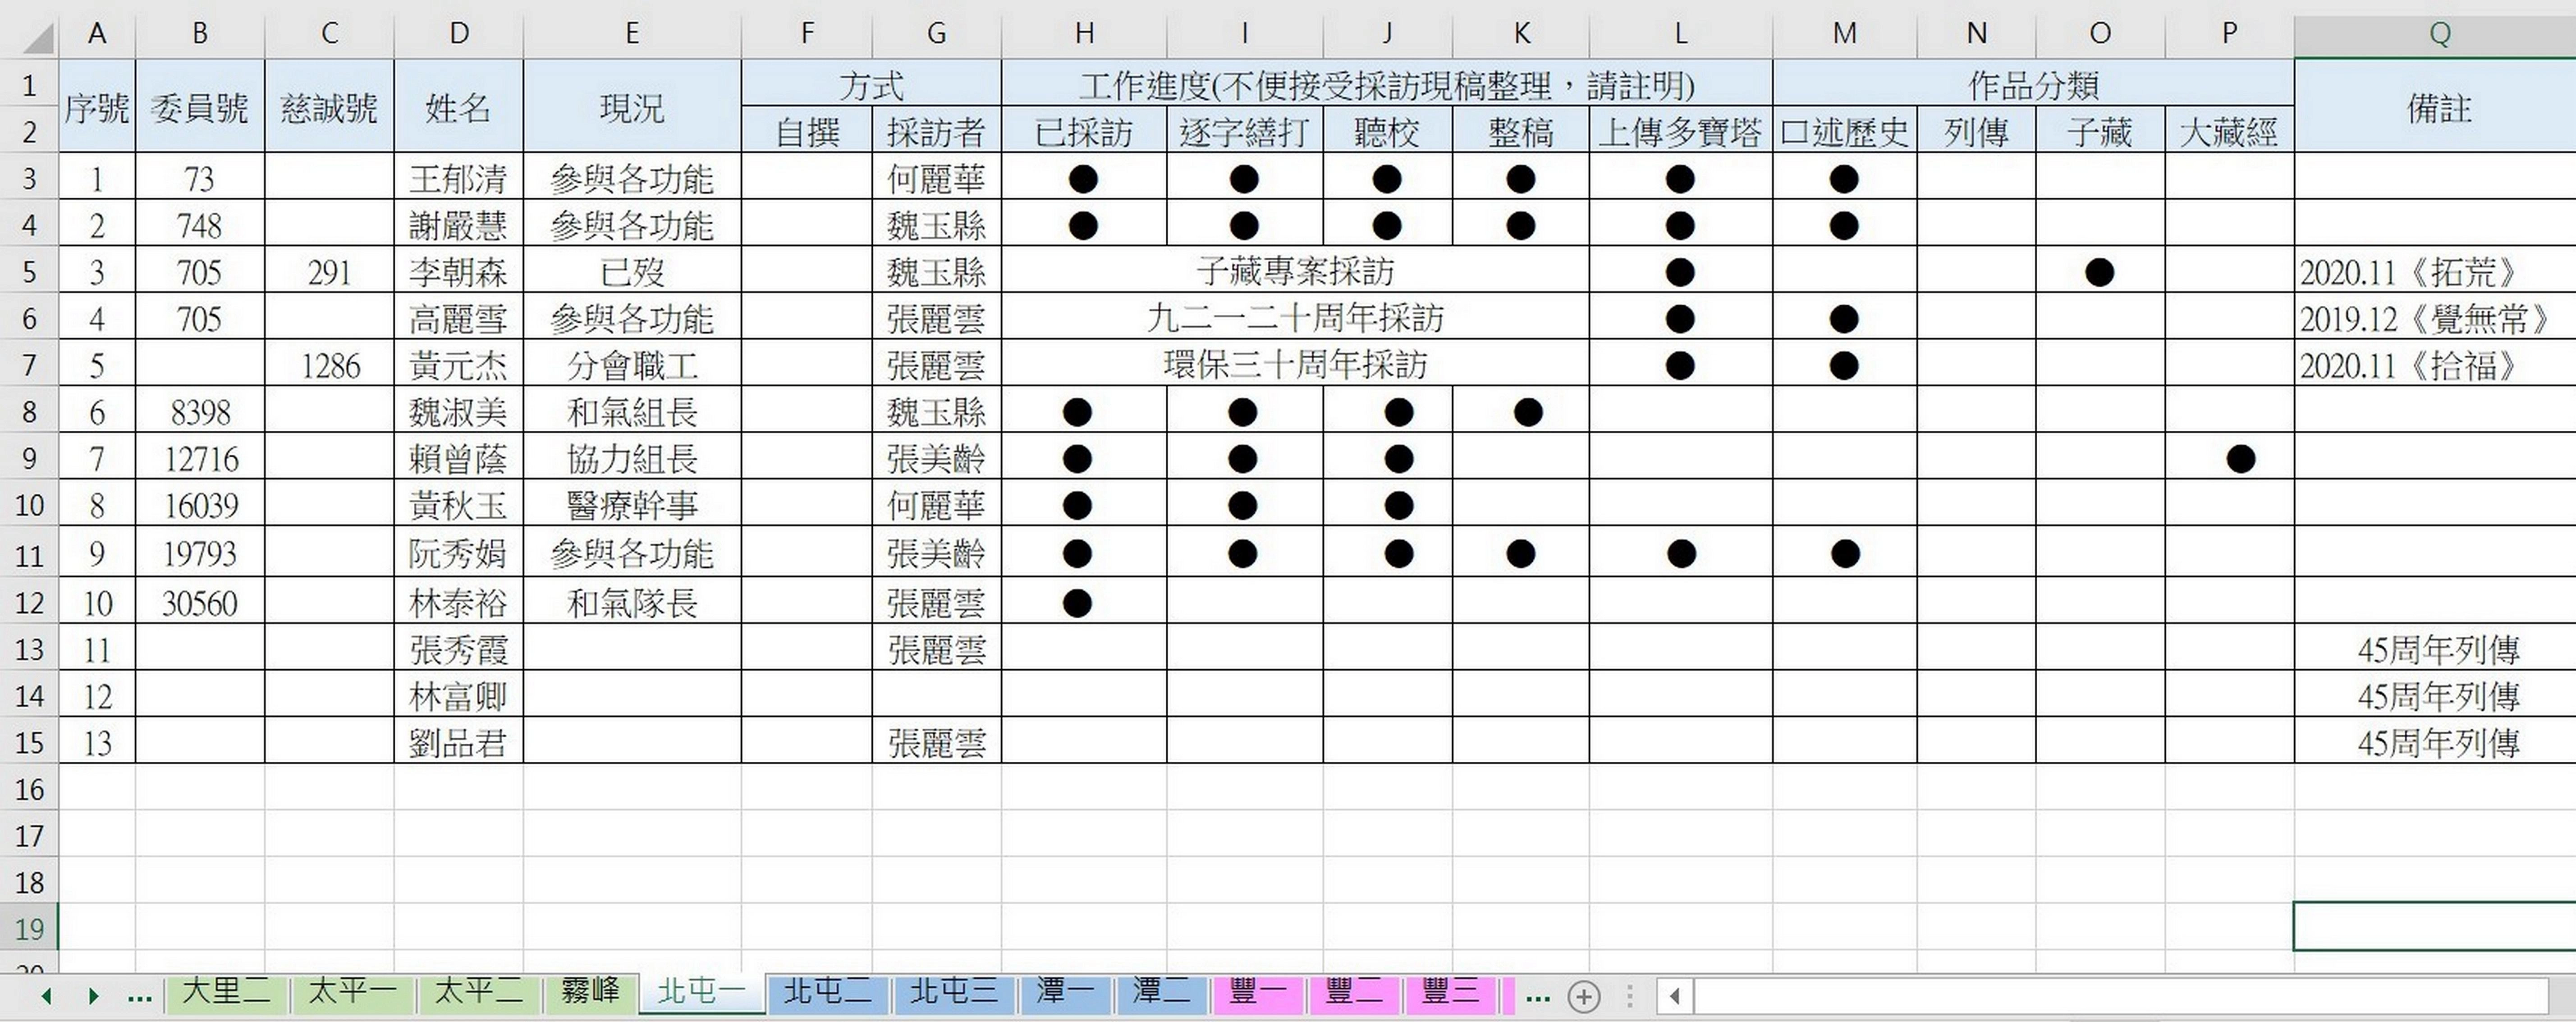Select row 5 header
Image resolution: width=2576 pixels, height=1022 pixels.
(x=29, y=272)
